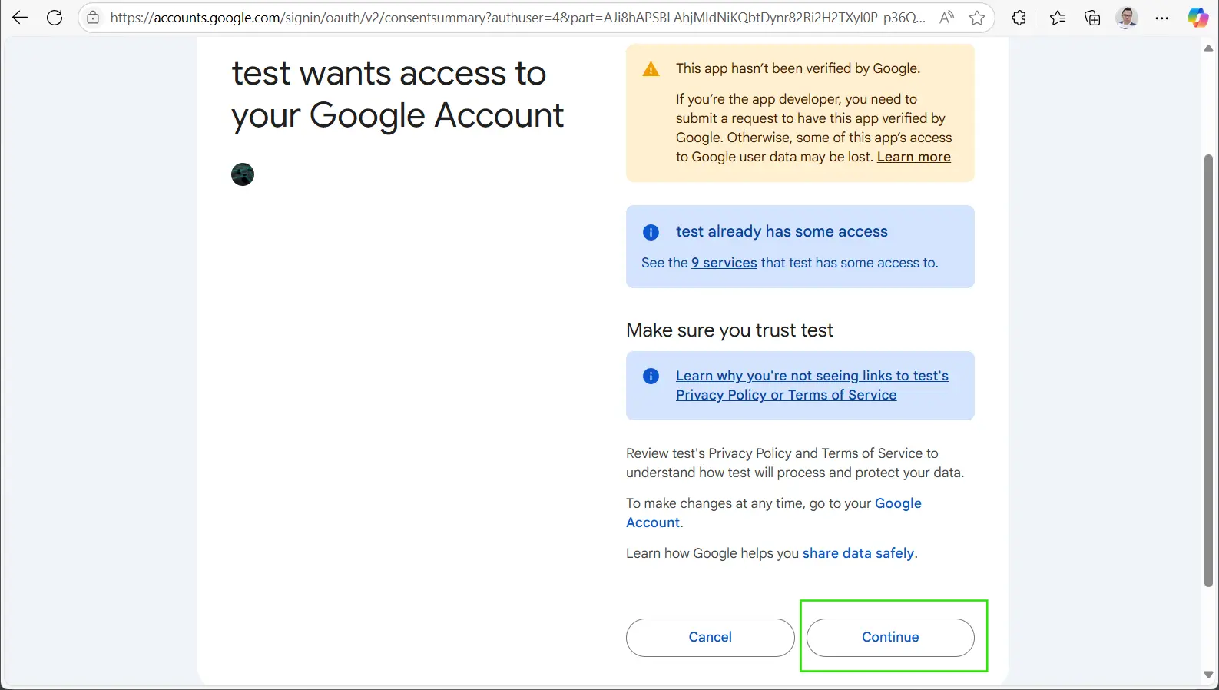Click the Continue button
The width and height of the screenshot is (1219, 690).
coord(890,637)
